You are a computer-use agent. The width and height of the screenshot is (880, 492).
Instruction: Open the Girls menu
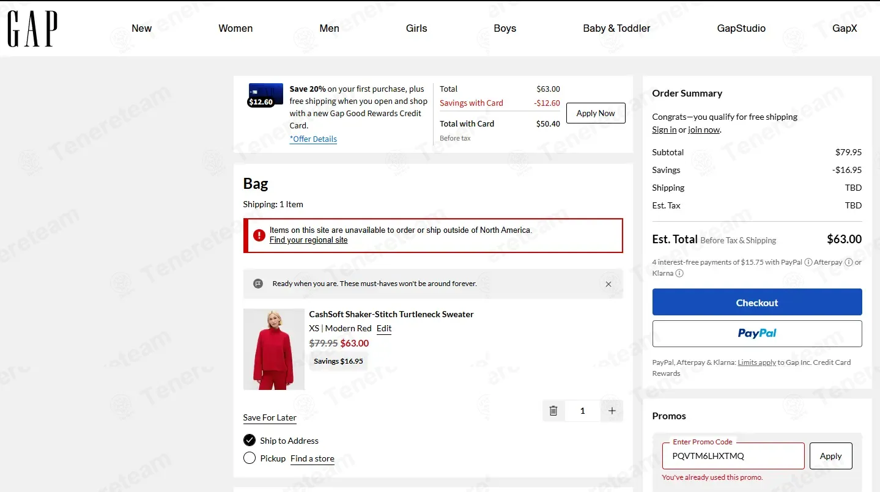[416, 28]
